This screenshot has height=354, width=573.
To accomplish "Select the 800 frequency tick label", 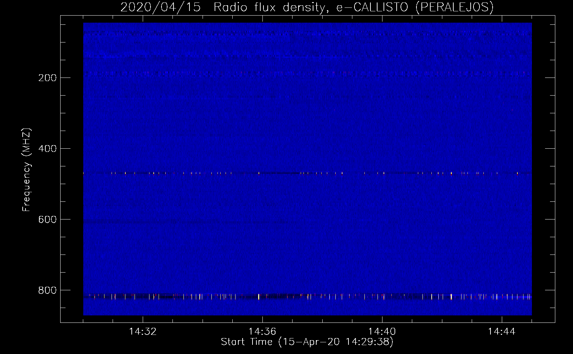I will [47, 290].
